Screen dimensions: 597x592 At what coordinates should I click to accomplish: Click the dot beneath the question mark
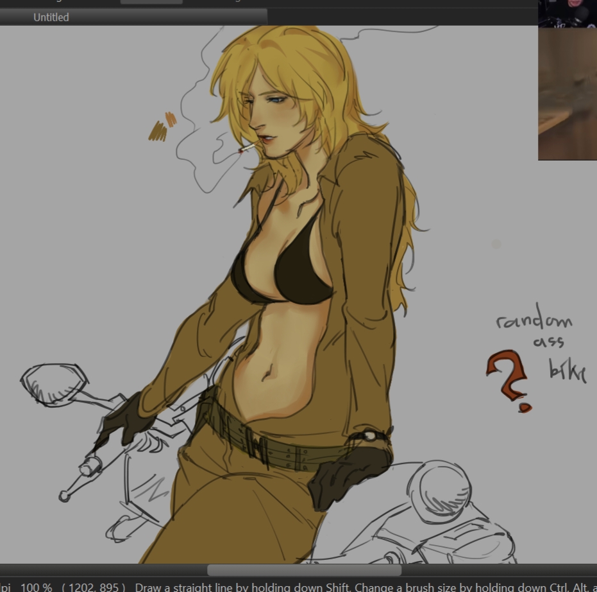point(525,407)
